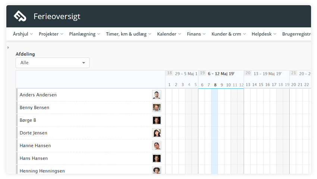
Task: Expand the Årshjul menu
Action: point(23,34)
